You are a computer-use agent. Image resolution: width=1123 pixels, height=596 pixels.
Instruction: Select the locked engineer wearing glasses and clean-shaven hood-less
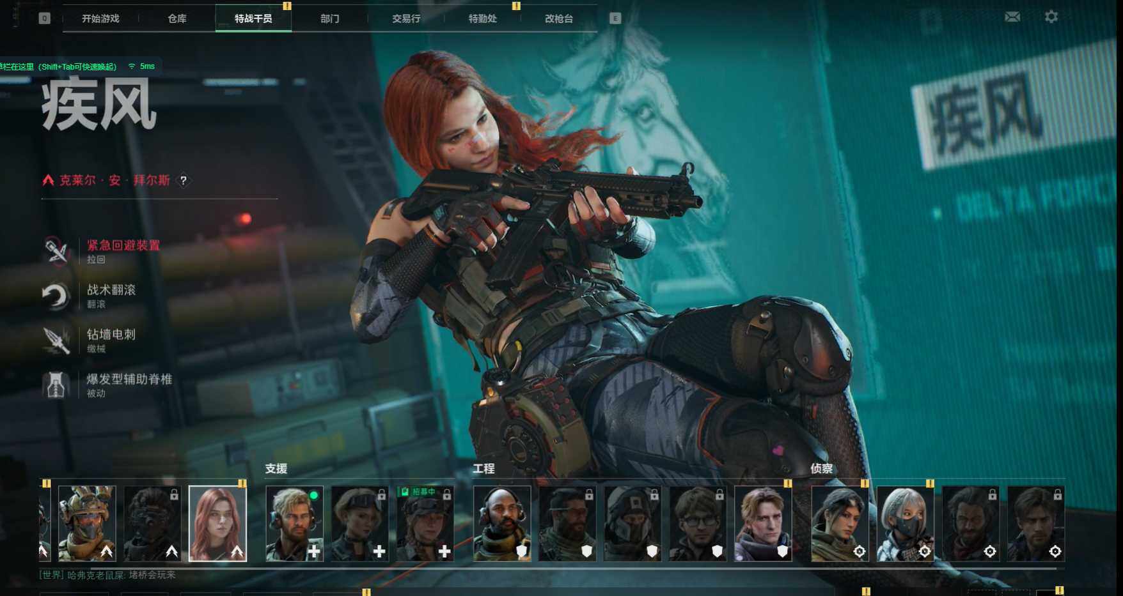[698, 523]
